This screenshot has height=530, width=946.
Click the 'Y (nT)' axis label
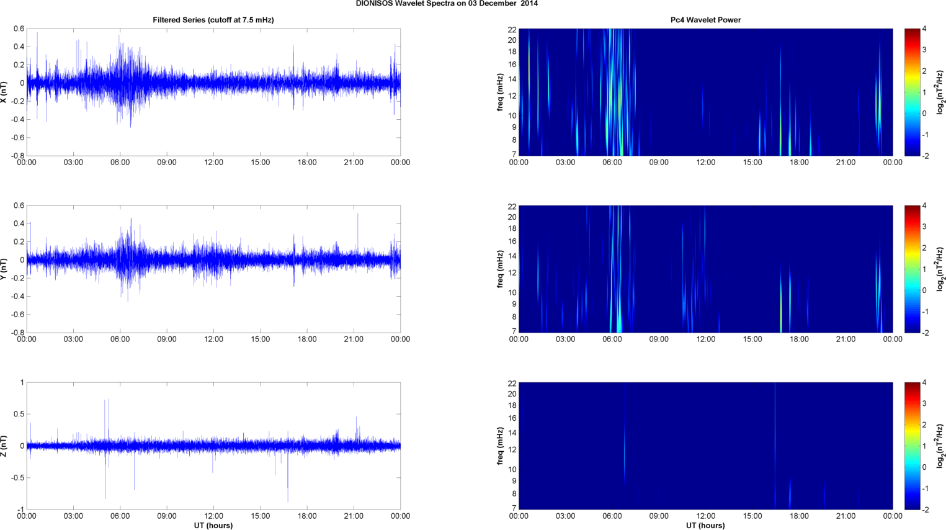4,269
